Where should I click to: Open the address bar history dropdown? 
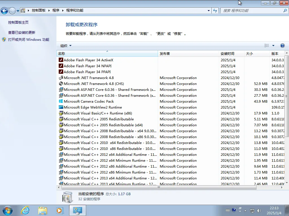click(209, 10)
